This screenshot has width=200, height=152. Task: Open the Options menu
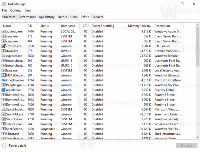click(16, 10)
